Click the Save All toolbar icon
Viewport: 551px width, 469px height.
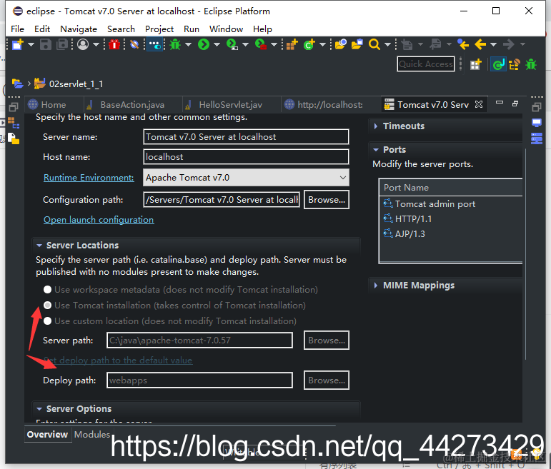click(x=63, y=44)
